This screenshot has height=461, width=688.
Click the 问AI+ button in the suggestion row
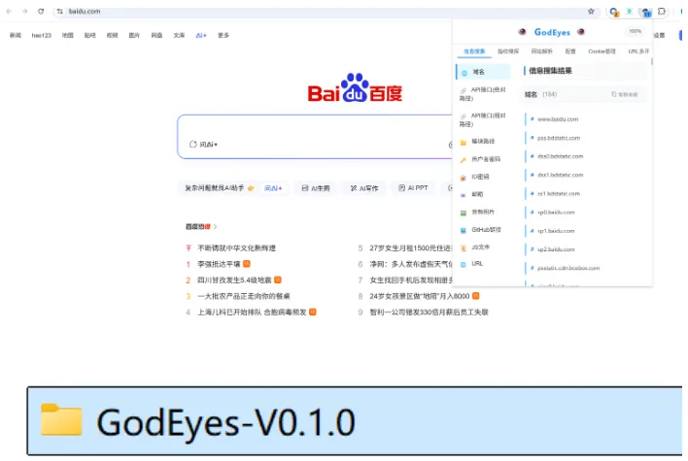[273, 188]
